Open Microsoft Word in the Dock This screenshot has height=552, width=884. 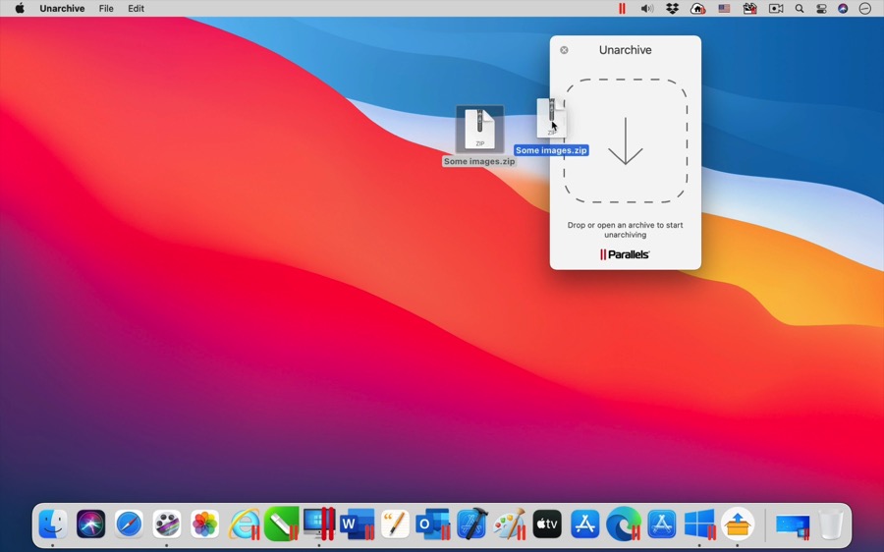coord(357,524)
